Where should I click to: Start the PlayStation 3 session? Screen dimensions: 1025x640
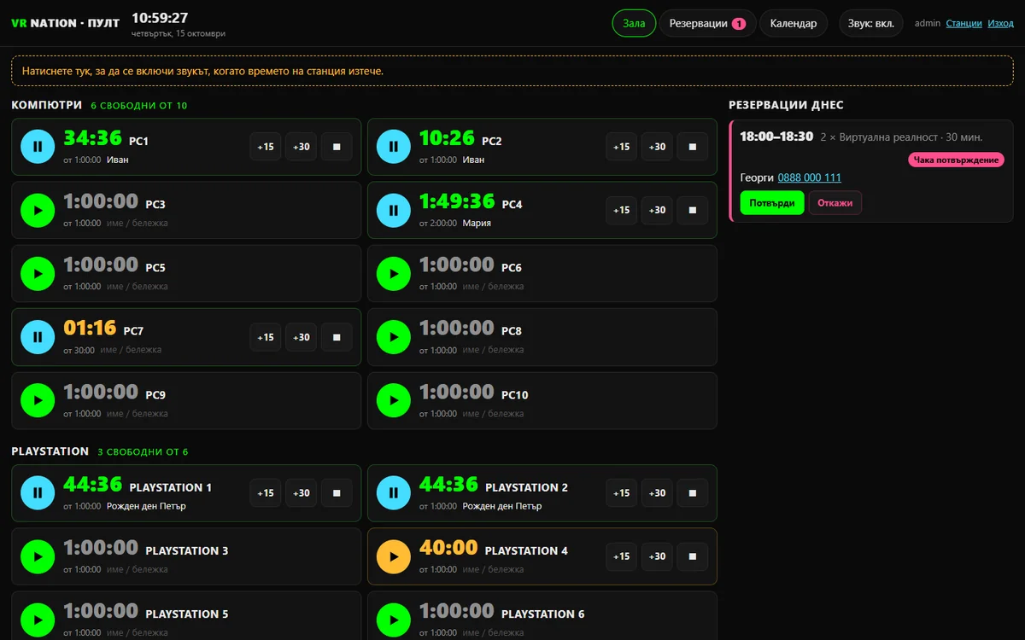[x=38, y=556]
